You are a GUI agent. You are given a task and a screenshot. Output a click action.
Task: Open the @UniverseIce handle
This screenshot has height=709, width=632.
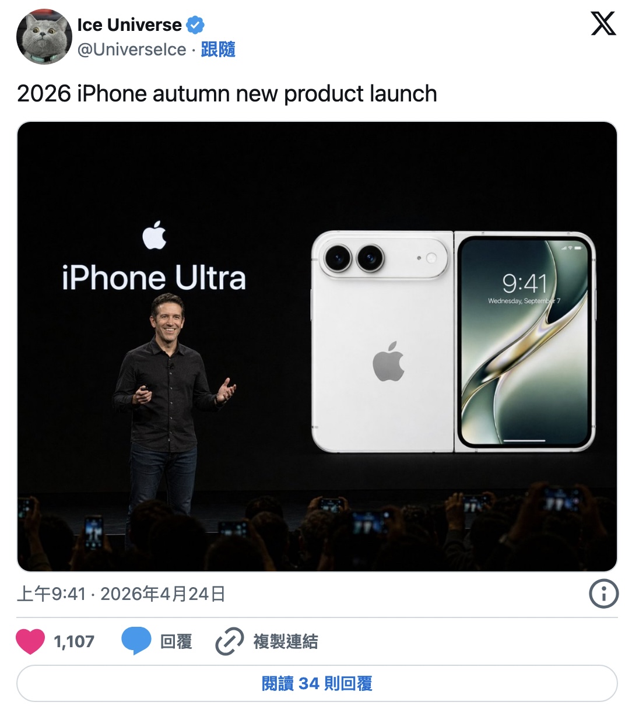tap(132, 50)
